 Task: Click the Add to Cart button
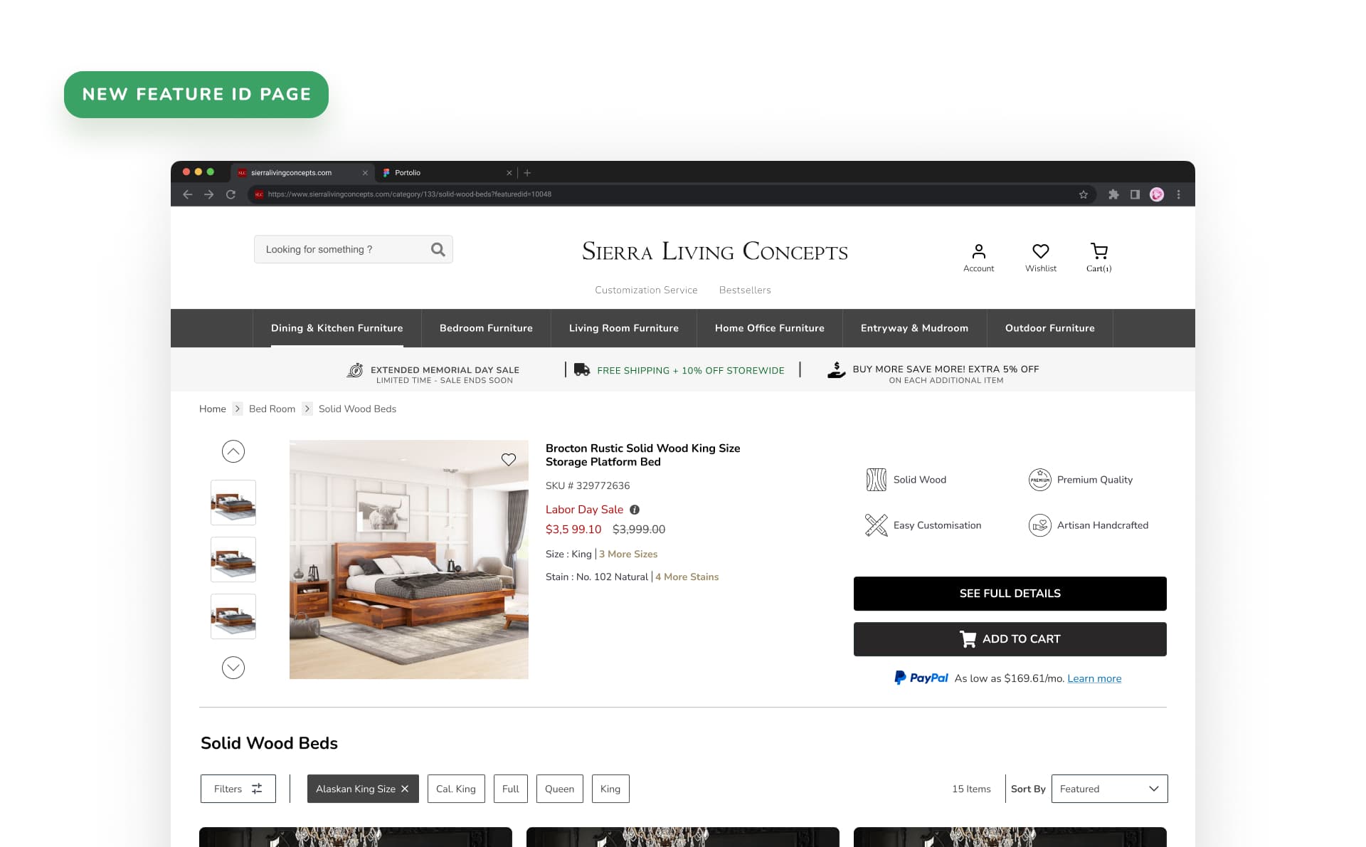point(1010,639)
